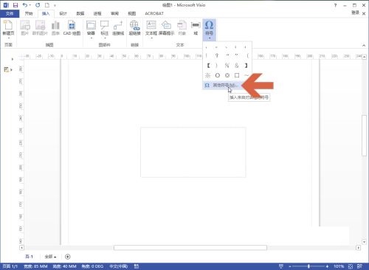Insert the % symbol from gallery
Screen dimensions: 369x270
click(227, 66)
